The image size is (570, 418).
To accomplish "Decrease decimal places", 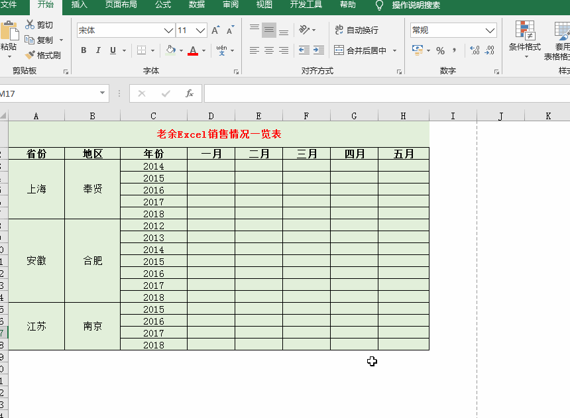I will point(490,50).
